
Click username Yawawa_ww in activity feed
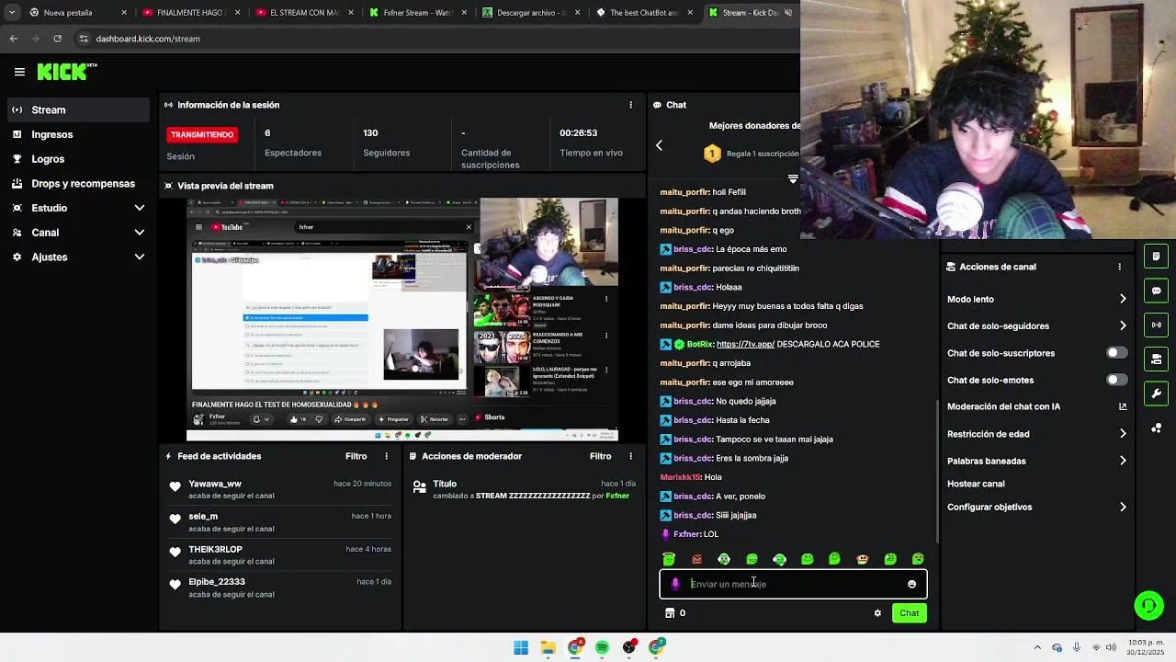click(x=215, y=484)
